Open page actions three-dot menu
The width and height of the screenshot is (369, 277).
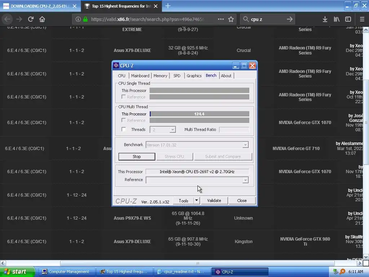(x=221, y=19)
